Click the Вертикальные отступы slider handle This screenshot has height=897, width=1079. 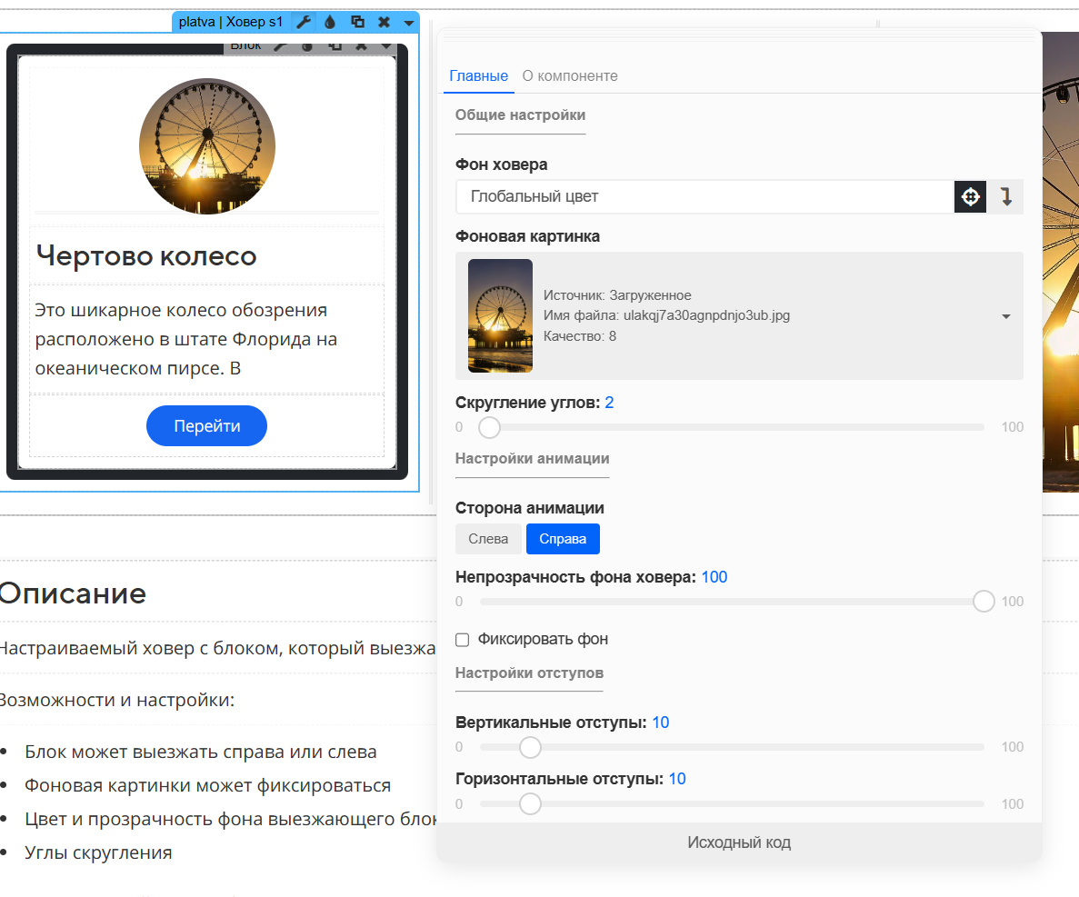(x=530, y=747)
